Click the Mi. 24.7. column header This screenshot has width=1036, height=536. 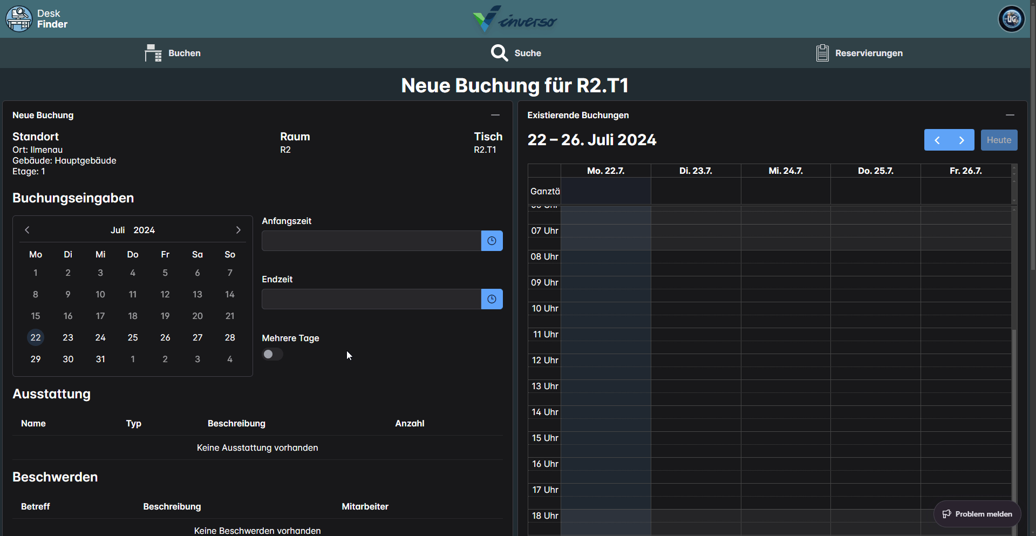point(786,171)
